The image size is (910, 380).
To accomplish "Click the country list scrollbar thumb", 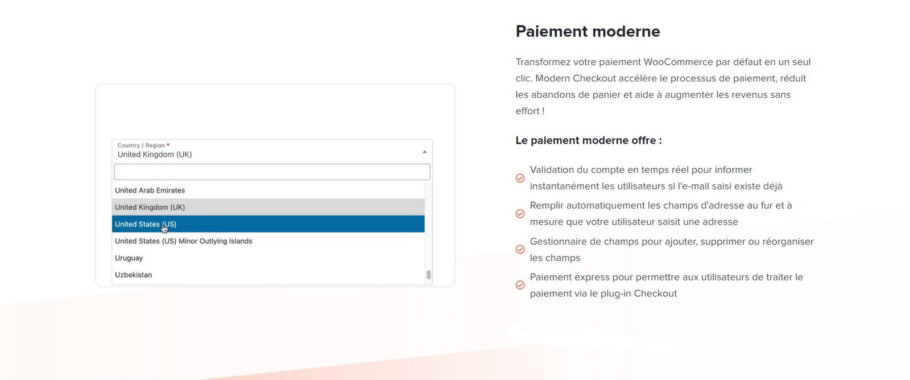I will tap(428, 275).
